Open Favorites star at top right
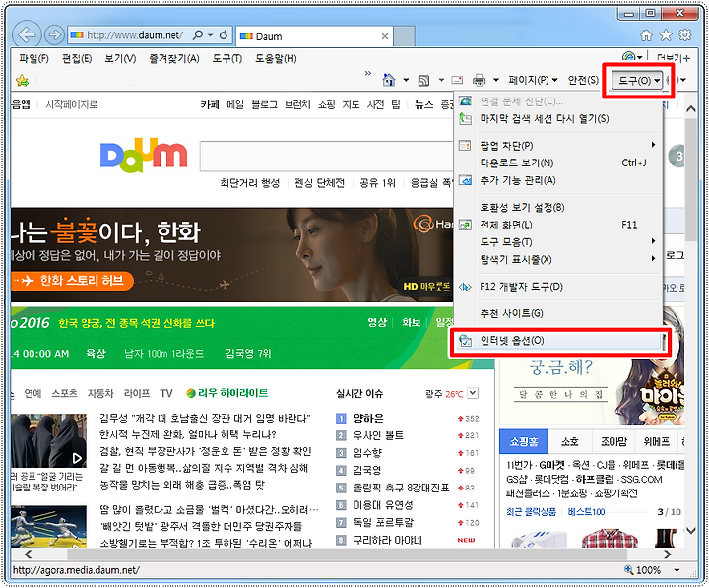The height and width of the screenshot is (588, 709). 666,35
